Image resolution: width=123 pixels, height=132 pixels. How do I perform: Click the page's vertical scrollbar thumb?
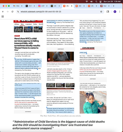(x=122, y=61)
